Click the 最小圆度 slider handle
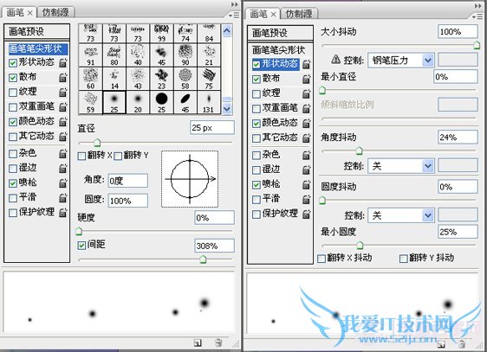Screen dimensions: 487x352 360,246
